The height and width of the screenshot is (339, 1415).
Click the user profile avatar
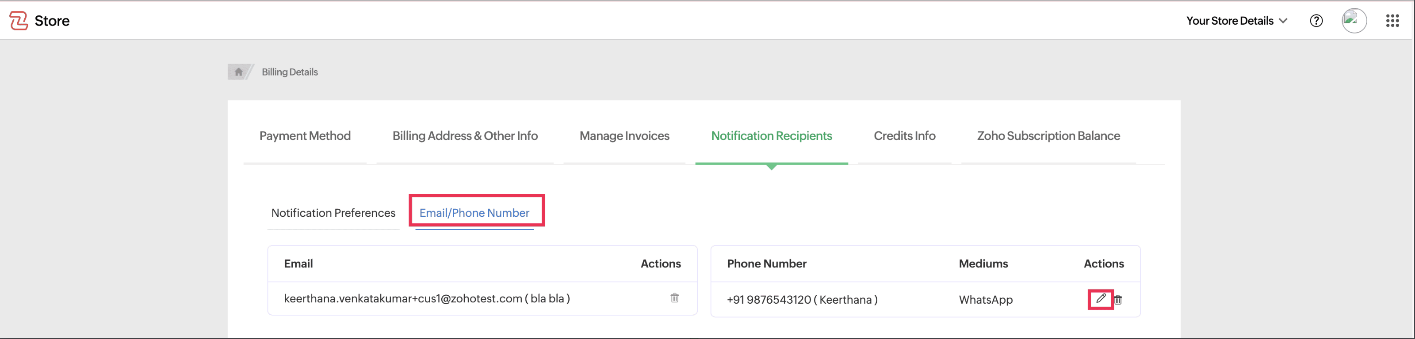[x=1354, y=21]
